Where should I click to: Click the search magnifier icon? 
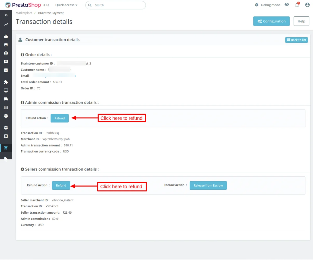click(x=90, y=5)
